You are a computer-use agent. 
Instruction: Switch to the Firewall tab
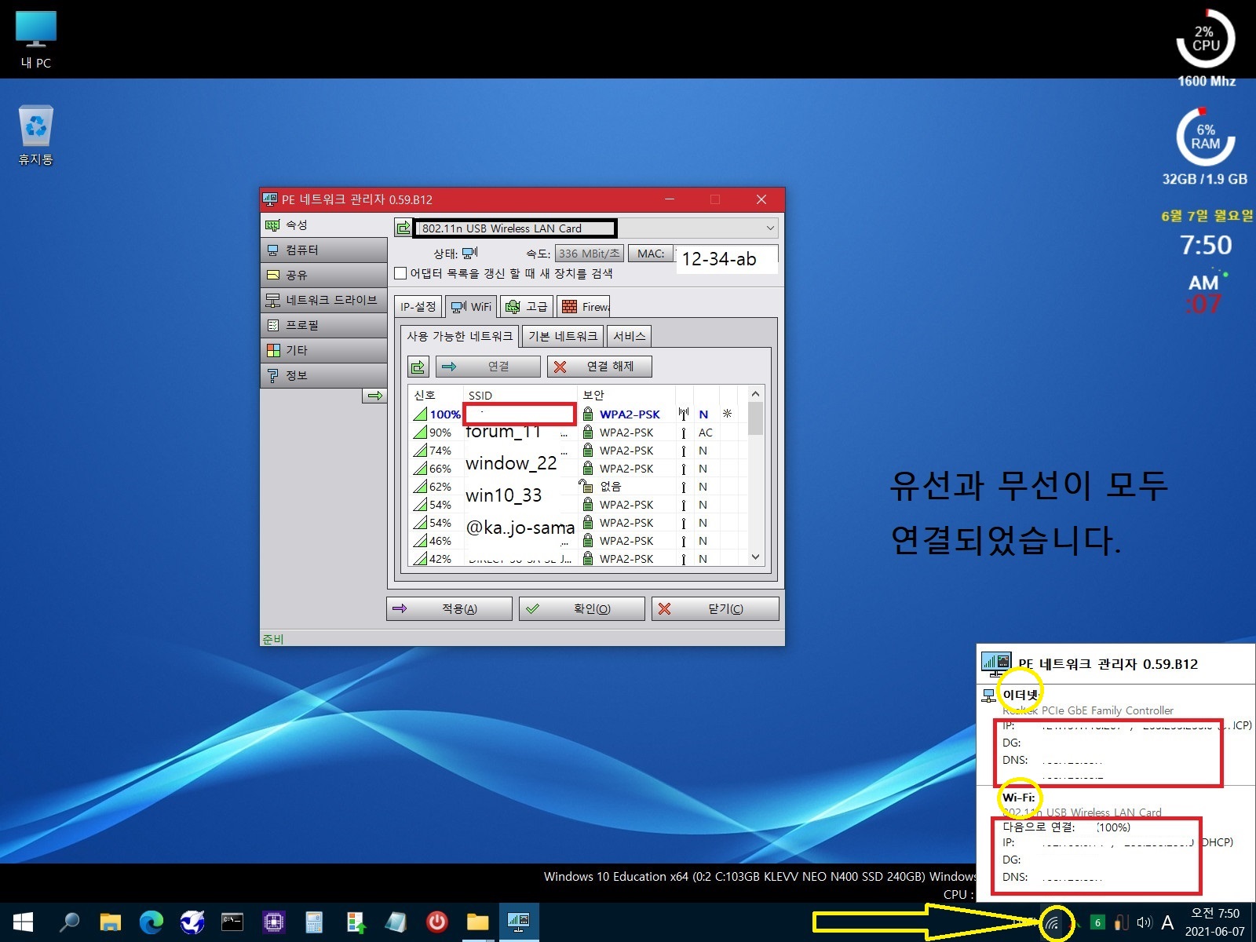[x=584, y=306]
